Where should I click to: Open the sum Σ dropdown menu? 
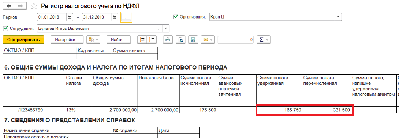pyautogui.click(x=263, y=39)
